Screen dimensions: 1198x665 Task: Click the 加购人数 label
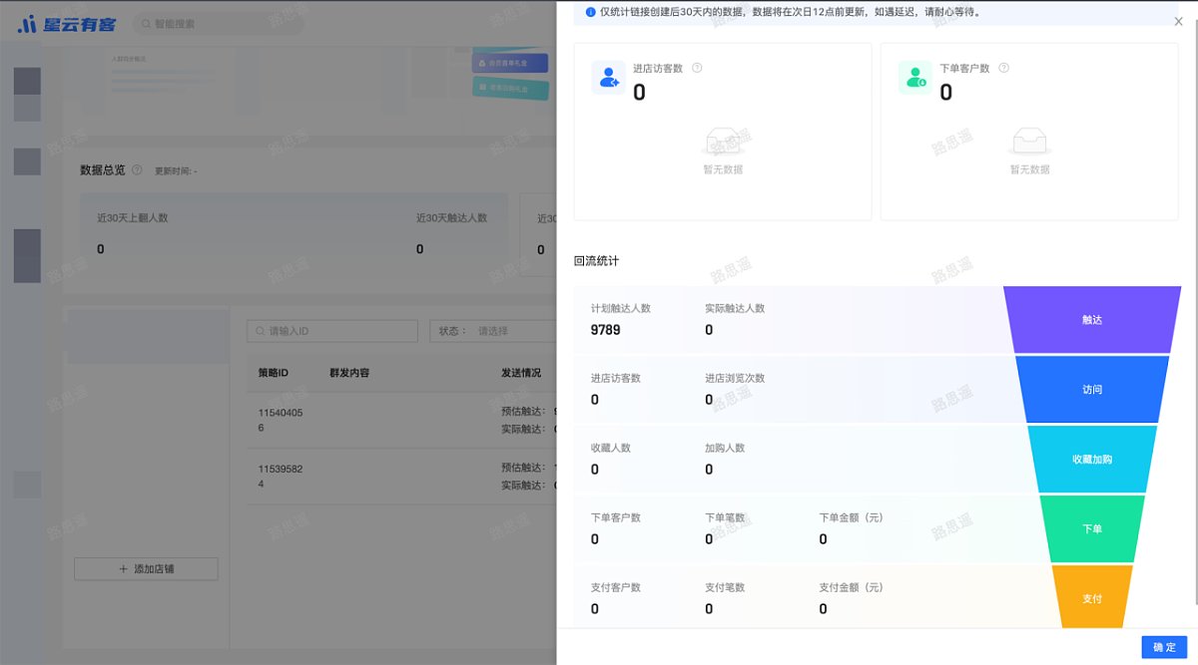pyautogui.click(x=725, y=449)
